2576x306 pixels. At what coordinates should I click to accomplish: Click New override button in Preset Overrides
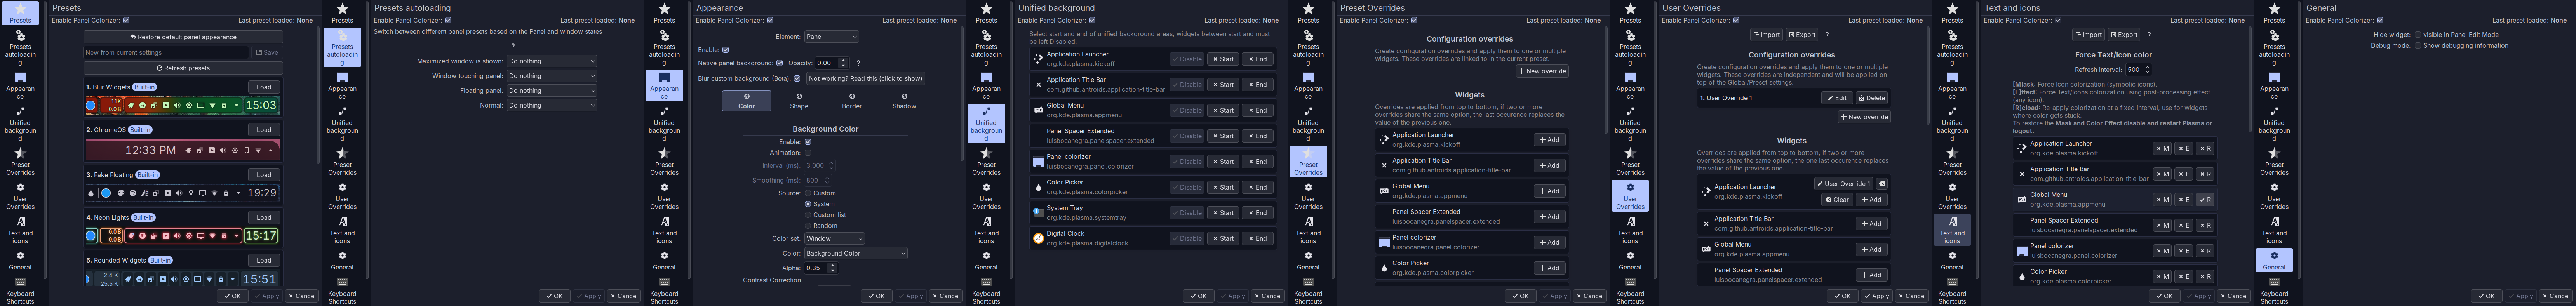[x=1542, y=71]
